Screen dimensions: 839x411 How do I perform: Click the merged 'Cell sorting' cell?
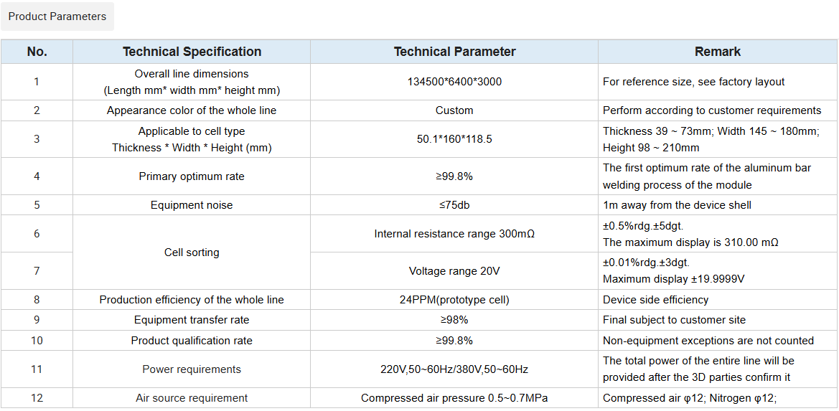click(x=192, y=252)
